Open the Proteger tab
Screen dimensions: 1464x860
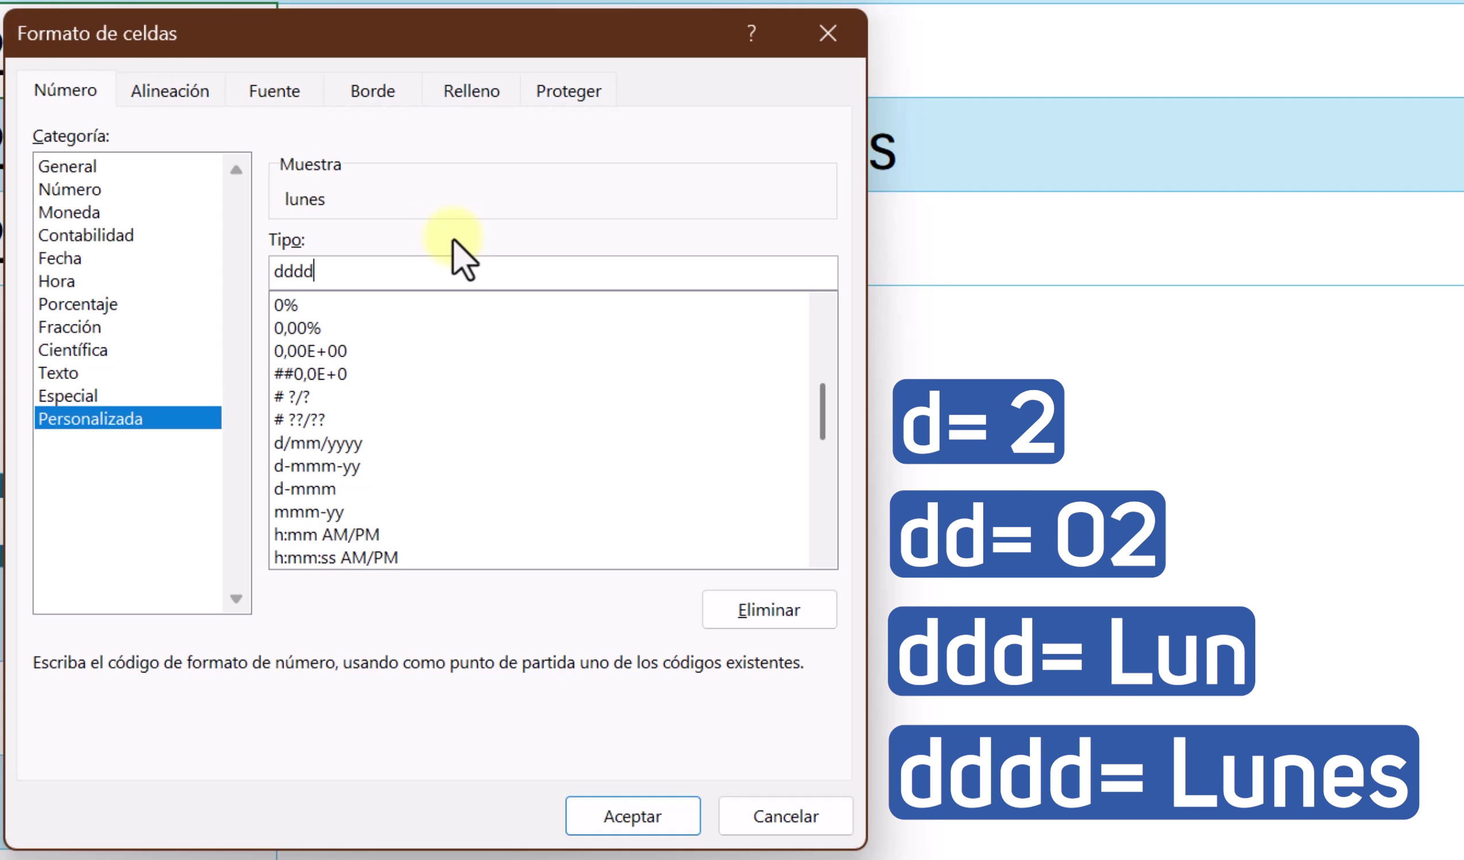[x=568, y=91]
